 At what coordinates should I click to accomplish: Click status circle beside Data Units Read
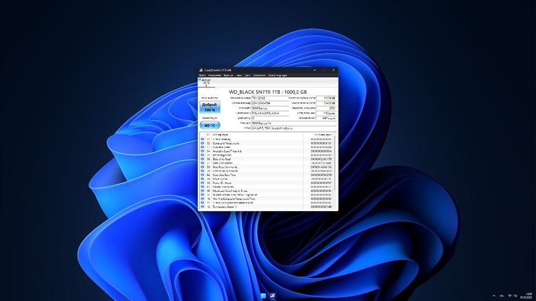click(x=203, y=159)
